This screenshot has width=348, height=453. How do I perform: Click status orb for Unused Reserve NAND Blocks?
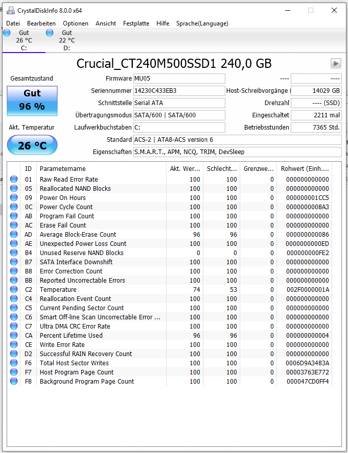[14, 253]
